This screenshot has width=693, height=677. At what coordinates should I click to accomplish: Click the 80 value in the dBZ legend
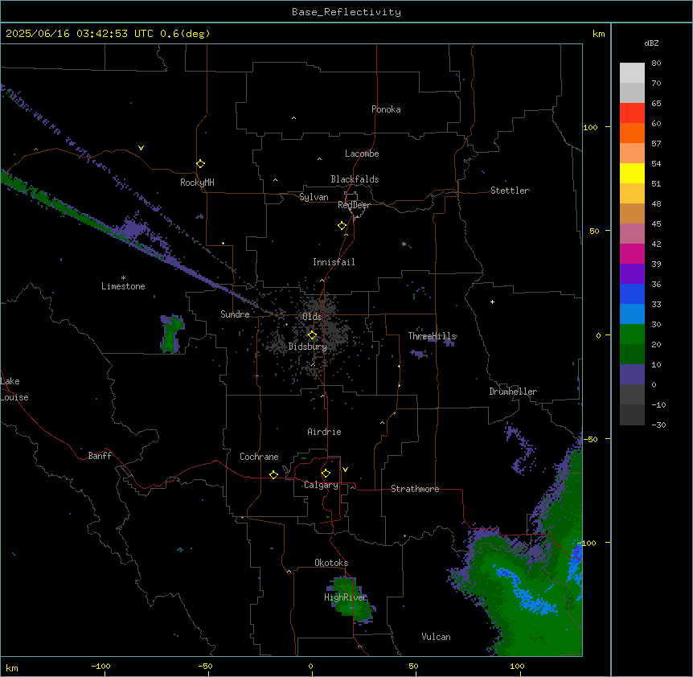click(656, 63)
